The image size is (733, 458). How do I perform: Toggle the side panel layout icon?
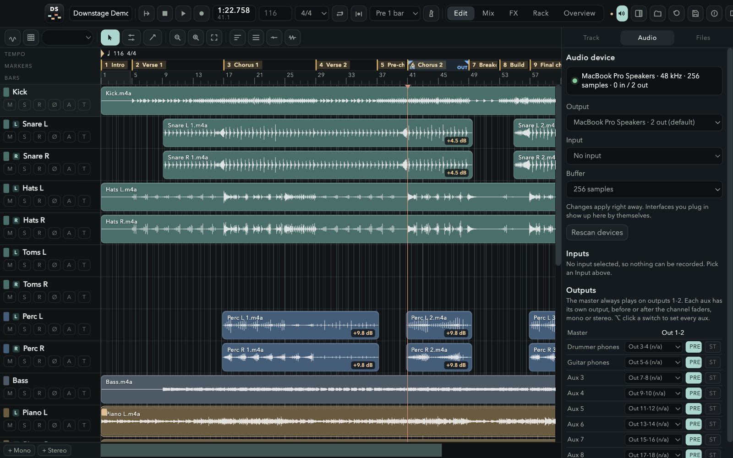click(x=639, y=13)
